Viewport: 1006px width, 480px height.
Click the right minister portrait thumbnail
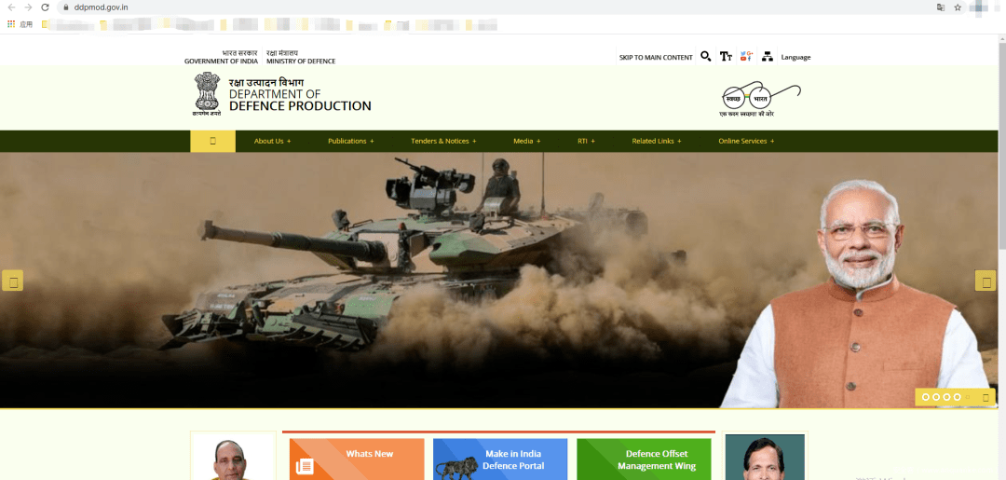pos(765,457)
